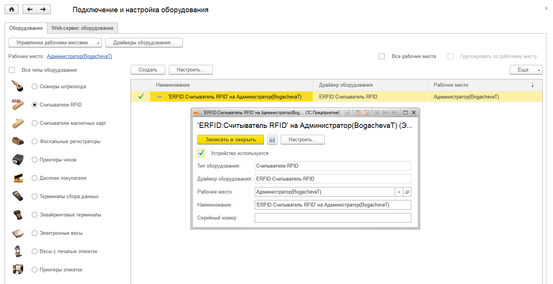
Task: Click the 'Администратор(BogachevaT)' cell in the table
Action: tap(485, 97)
